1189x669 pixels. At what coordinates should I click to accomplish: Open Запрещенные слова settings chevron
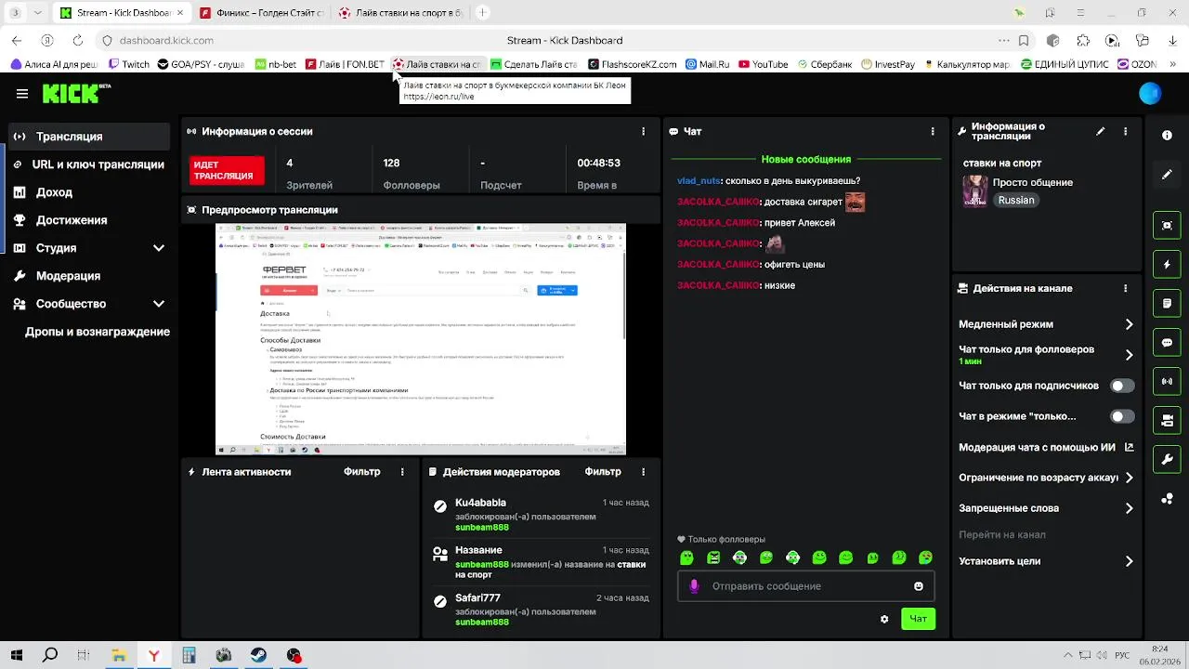pos(1129,508)
